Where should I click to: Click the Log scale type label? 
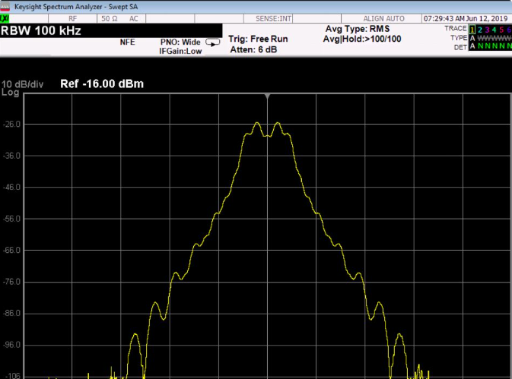point(10,93)
